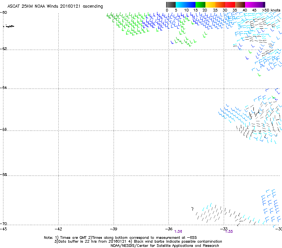Click the cyan 5-10 knots legend segment
This screenshot has height=248, width=282.
pyautogui.click(x=181, y=5)
